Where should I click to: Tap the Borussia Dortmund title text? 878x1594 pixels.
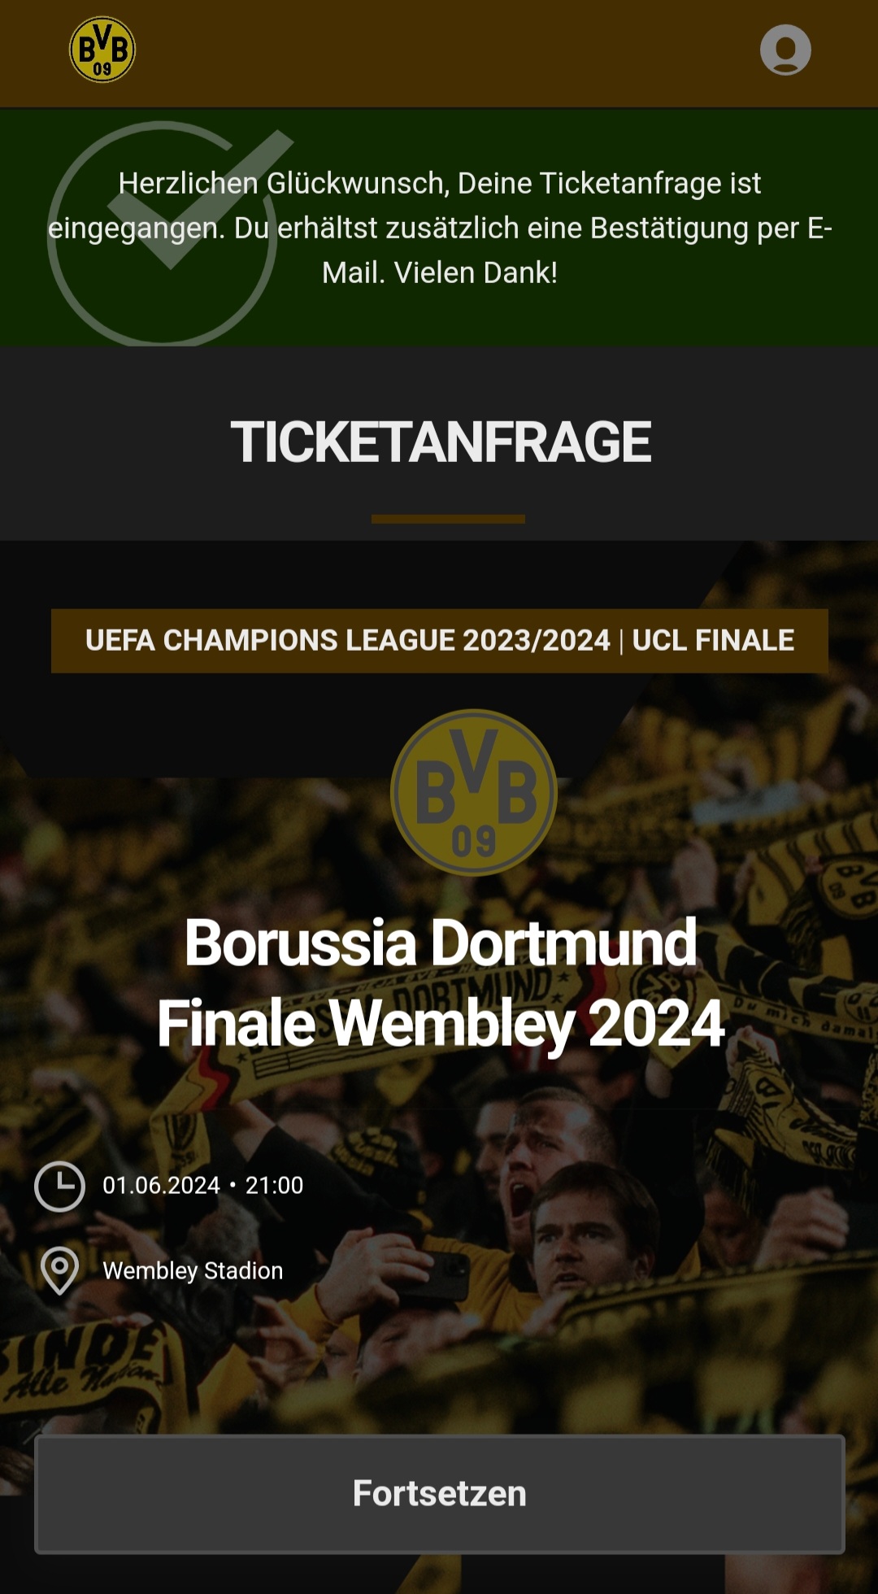[x=440, y=943]
